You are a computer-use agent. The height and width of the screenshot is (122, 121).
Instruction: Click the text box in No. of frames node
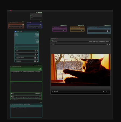click(x=36, y=18)
